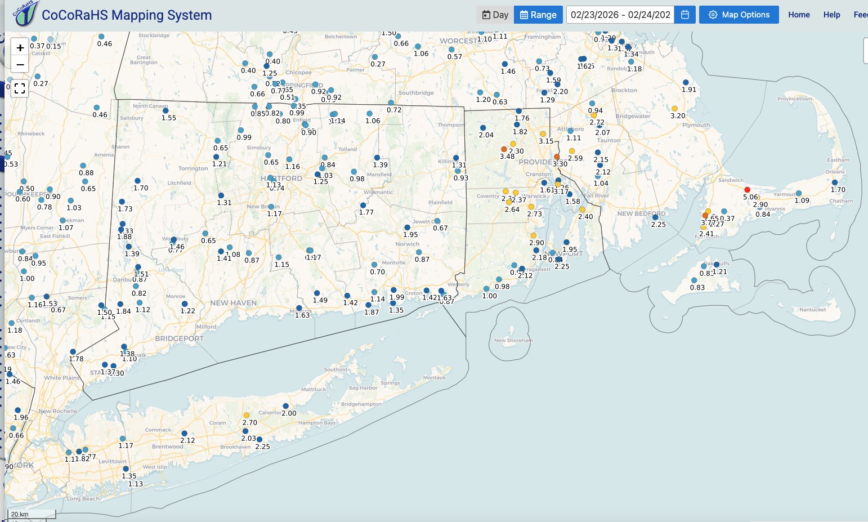Select the 1.70 marker near Chatham
Screen dimensions: 868x522
click(x=835, y=182)
